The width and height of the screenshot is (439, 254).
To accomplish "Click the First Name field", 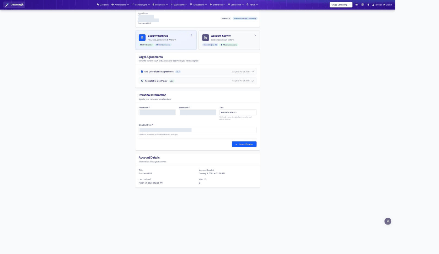I will [157, 112].
